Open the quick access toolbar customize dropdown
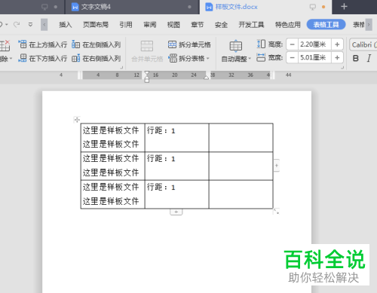377x293 pixels. click(30, 25)
